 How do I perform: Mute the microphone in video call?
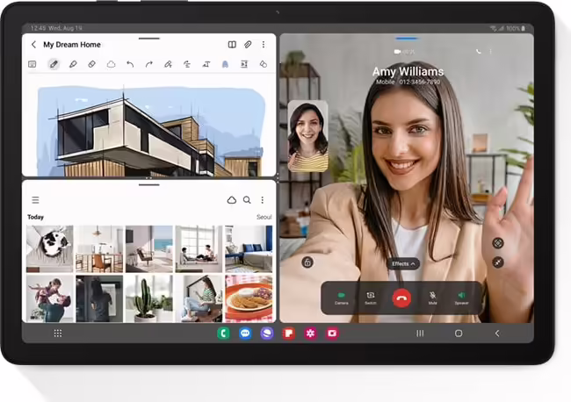(x=432, y=298)
